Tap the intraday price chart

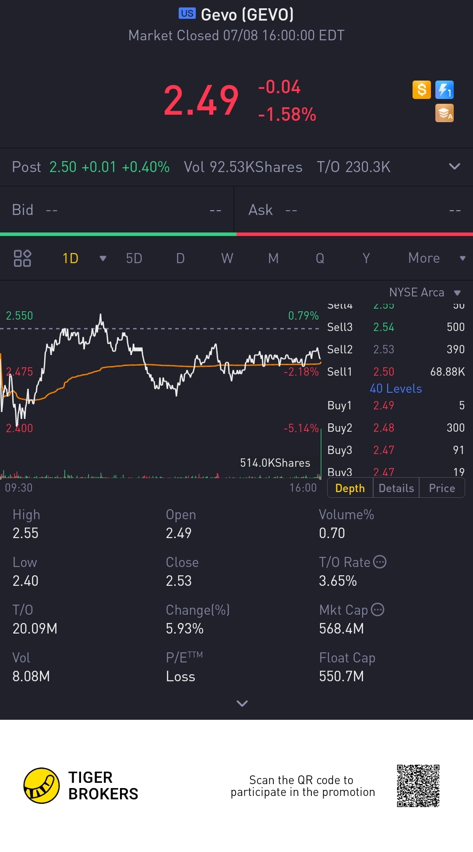click(x=161, y=371)
